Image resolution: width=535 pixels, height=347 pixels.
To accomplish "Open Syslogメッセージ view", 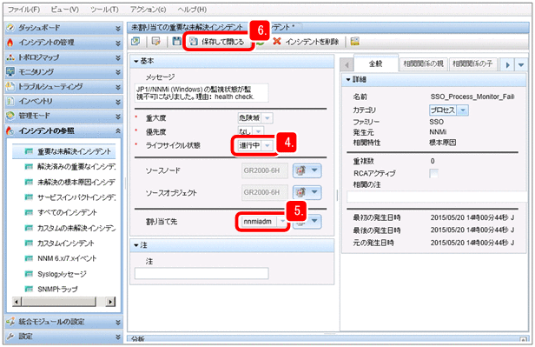I will click(x=56, y=274).
